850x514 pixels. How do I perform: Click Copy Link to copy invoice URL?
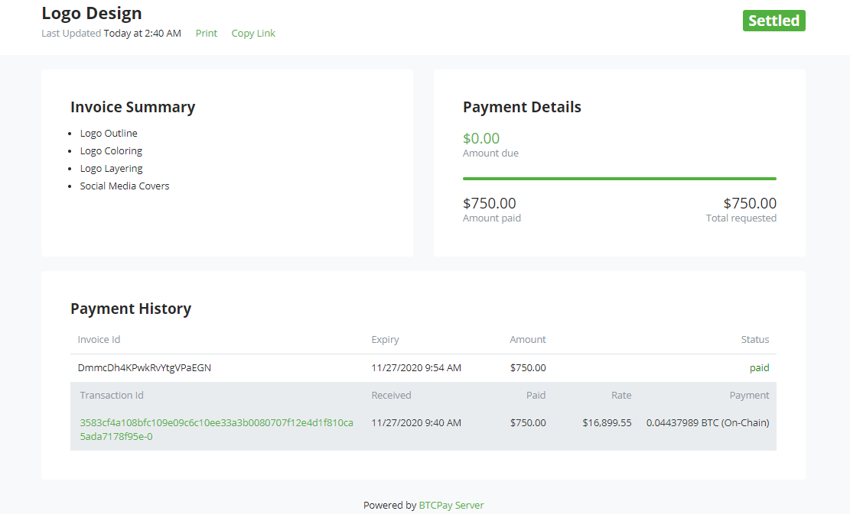253,33
